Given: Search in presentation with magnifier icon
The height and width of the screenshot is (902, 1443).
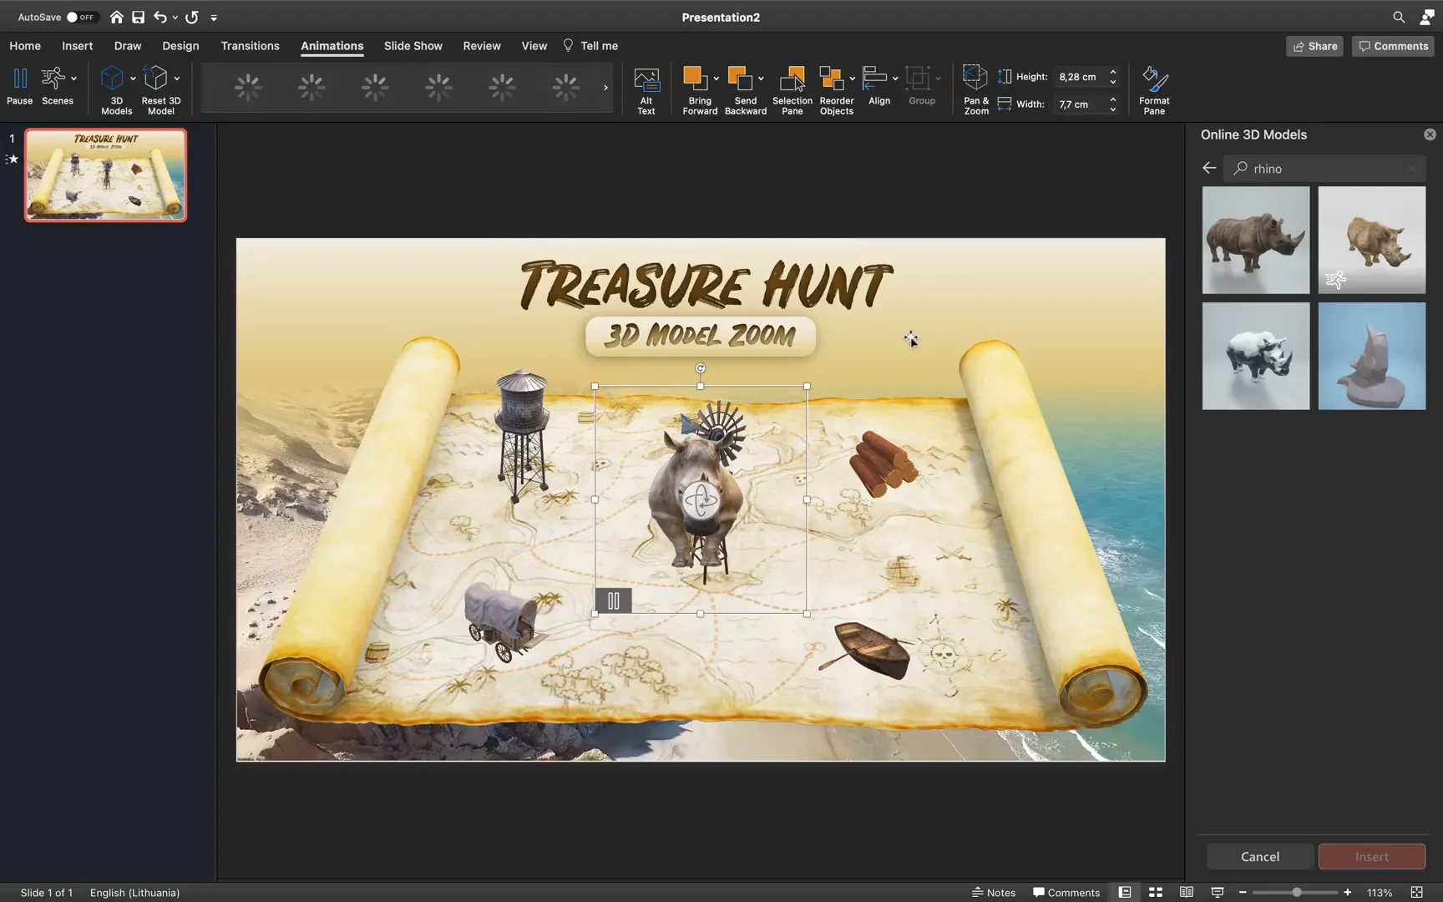Looking at the screenshot, I should click(1399, 17).
